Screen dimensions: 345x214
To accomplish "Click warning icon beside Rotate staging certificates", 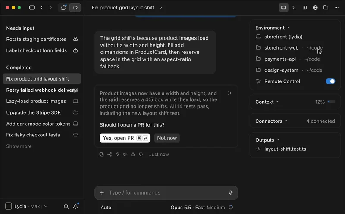I will click(75, 39).
